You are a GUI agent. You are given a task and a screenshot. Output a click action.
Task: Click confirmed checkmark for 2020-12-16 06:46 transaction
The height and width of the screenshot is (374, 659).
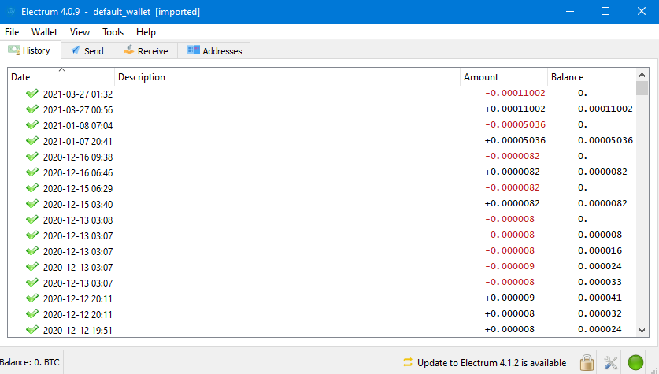[x=32, y=172]
